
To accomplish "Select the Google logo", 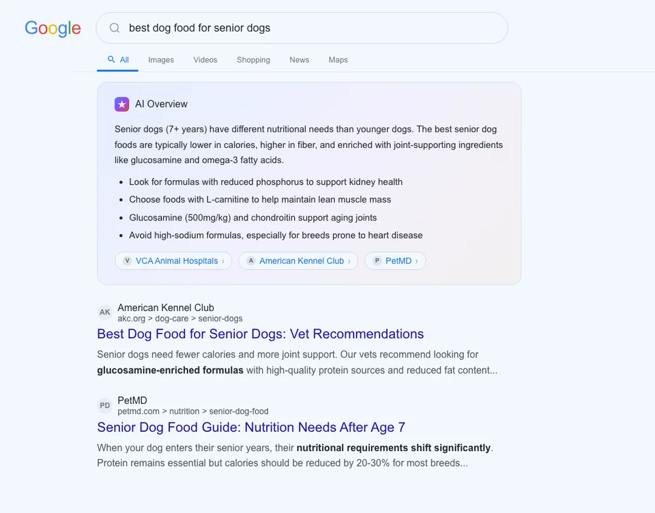I will coord(53,29).
